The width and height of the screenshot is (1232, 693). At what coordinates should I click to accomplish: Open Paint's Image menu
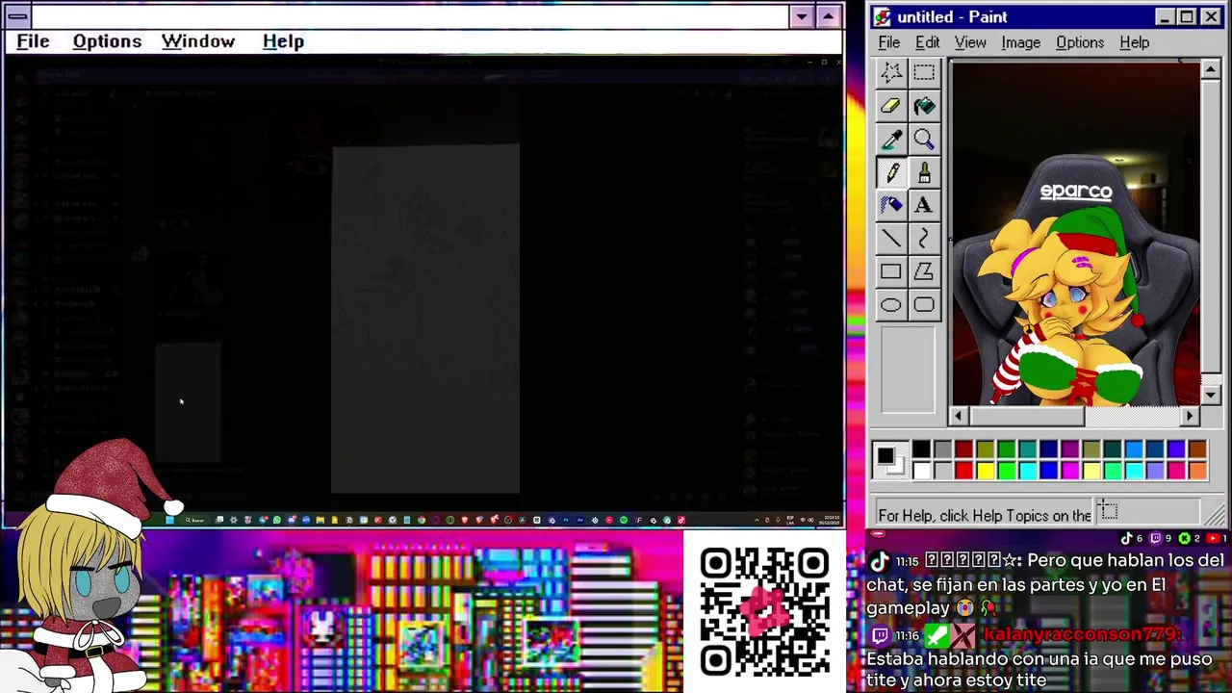coord(1020,42)
